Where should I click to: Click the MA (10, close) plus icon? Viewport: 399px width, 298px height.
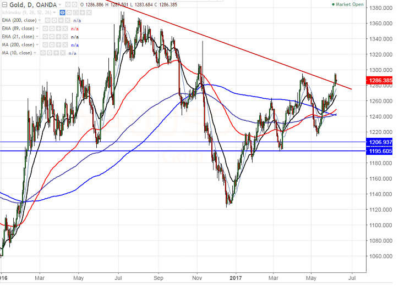pyautogui.click(x=56, y=53)
